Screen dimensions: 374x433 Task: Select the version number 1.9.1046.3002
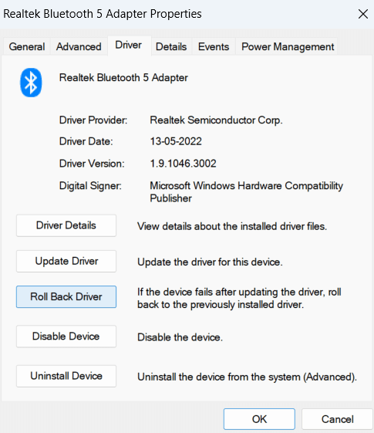pos(183,164)
